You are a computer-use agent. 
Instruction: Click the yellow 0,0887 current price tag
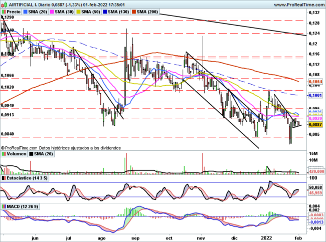click(x=314, y=125)
